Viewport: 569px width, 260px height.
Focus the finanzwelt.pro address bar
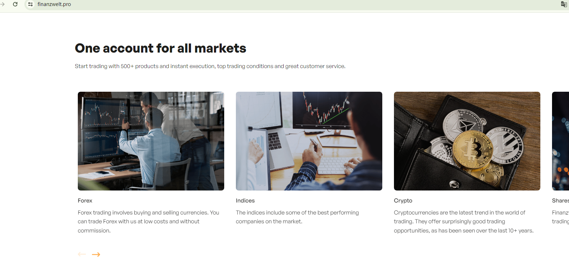coord(141,4)
